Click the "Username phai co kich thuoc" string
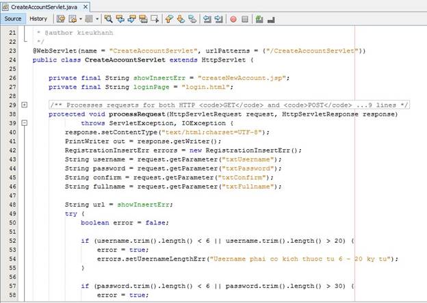The width and height of the screenshot is (427, 303). pos(300,259)
